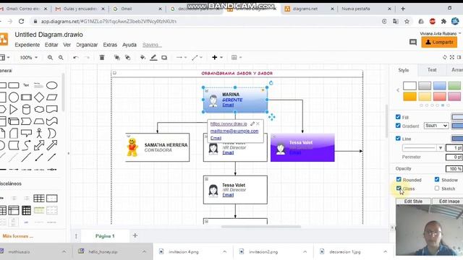
Task: Open Chrome extensions puzzle icon
Action: 443,21
